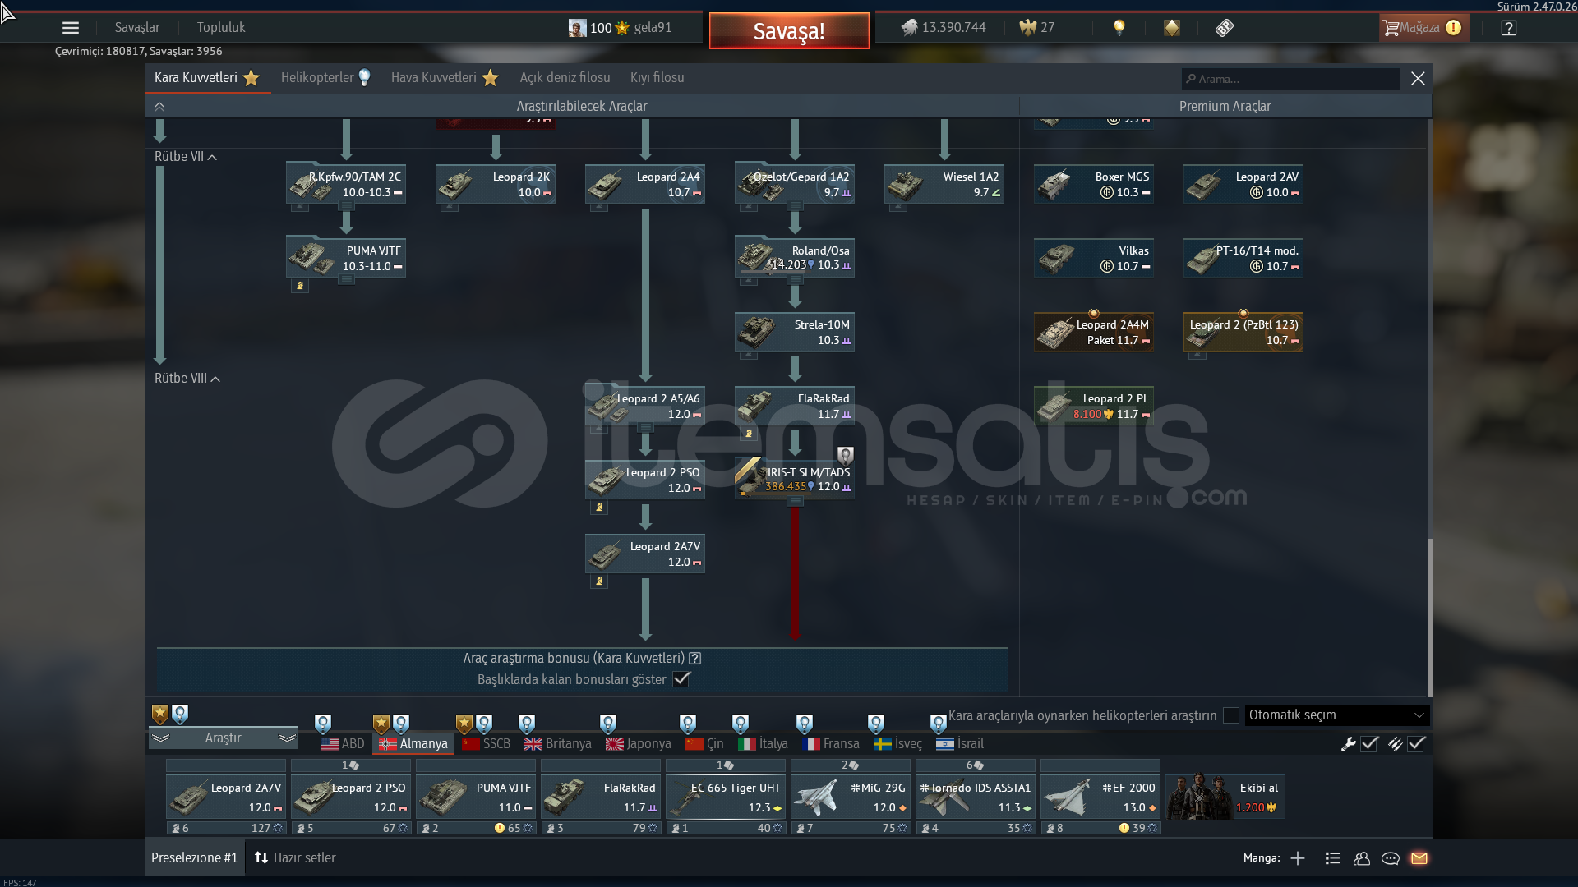Select the Wiesel 1A2 vehicle card
This screenshot has width=1578, height=887.
coord(944,184)
